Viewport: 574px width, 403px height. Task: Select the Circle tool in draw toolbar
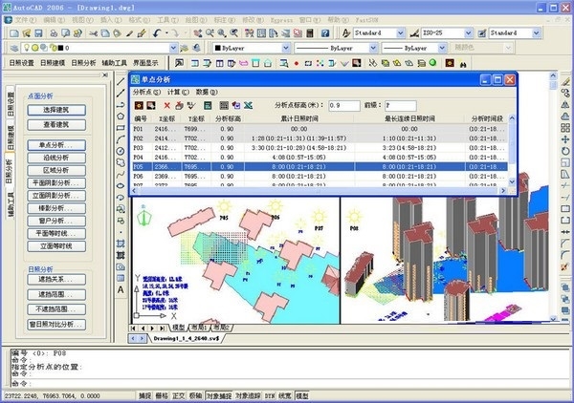point(121,151)
